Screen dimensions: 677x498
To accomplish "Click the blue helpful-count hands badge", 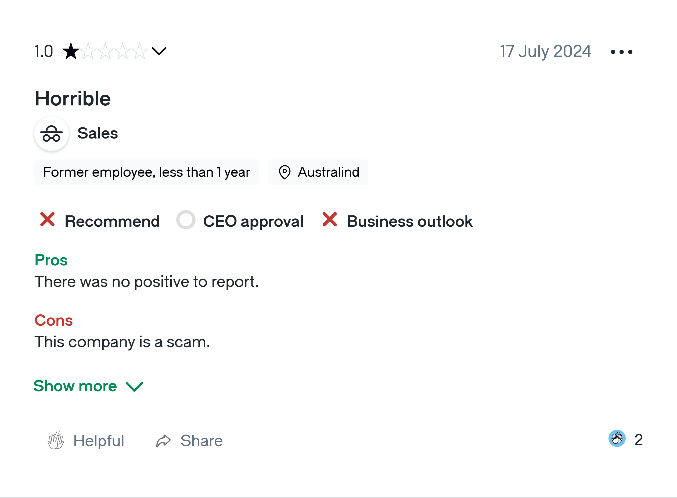I will click(x=617, y=438).
